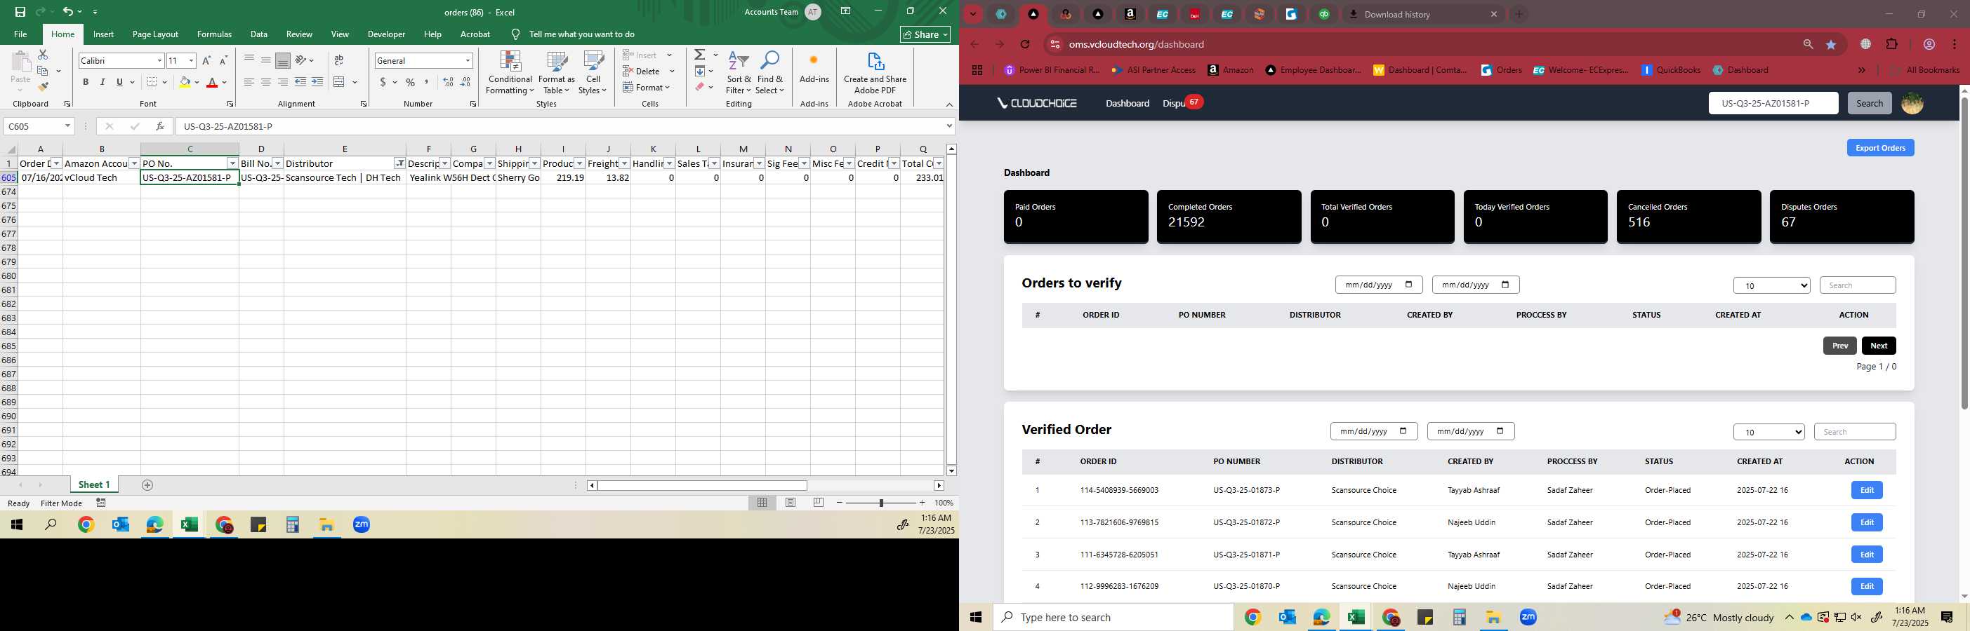Bookmark this page with star icon
The image size is (1970, 631).
(x=1831, y=44)
